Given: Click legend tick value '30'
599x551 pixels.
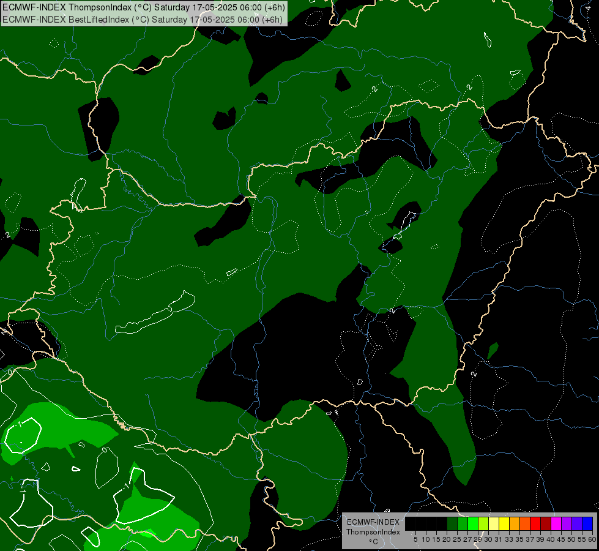Looking at the screenshot, I should (x=488, y=539).
